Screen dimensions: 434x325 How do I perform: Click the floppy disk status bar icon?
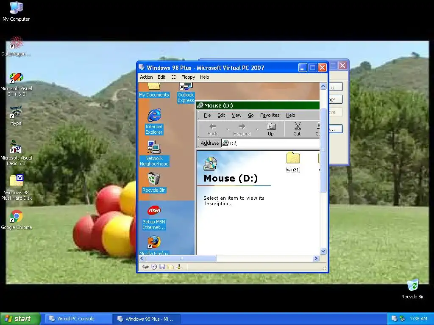pyautogui.click(x=162, y=267)
